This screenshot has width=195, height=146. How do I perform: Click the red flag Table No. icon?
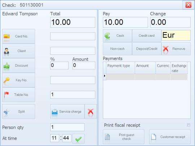pos(6,94)
